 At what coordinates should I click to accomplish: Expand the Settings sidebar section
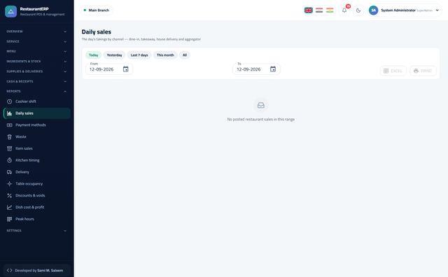(x=37, y=231)
